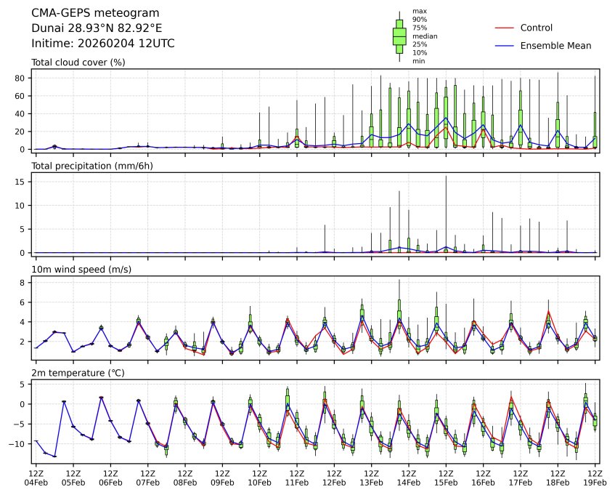The width and height of the screenshot is (615, 495).
Task: Click the 12Z 19Feb time axis label
Action: [x=595, y=477]
